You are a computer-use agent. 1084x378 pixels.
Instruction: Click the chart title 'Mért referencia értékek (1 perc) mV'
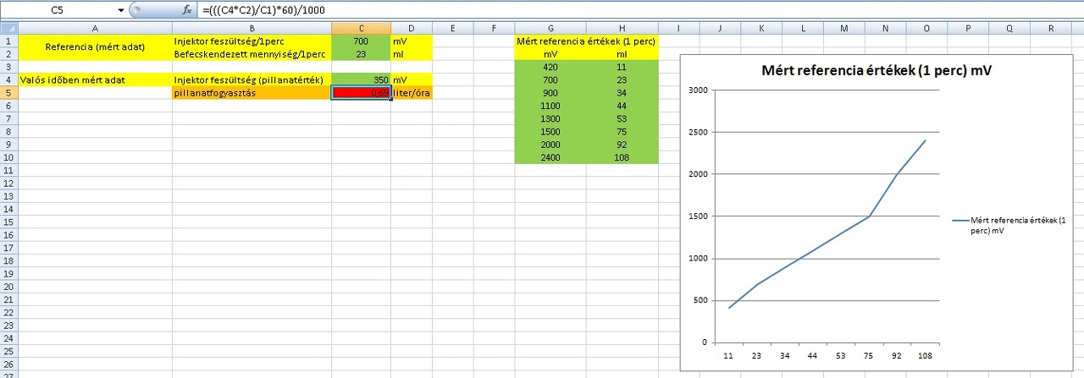878,71
